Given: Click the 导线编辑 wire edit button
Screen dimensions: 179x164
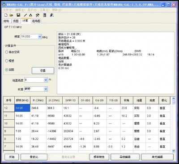Looking at the screenshot, I should [x=125, y=157].
